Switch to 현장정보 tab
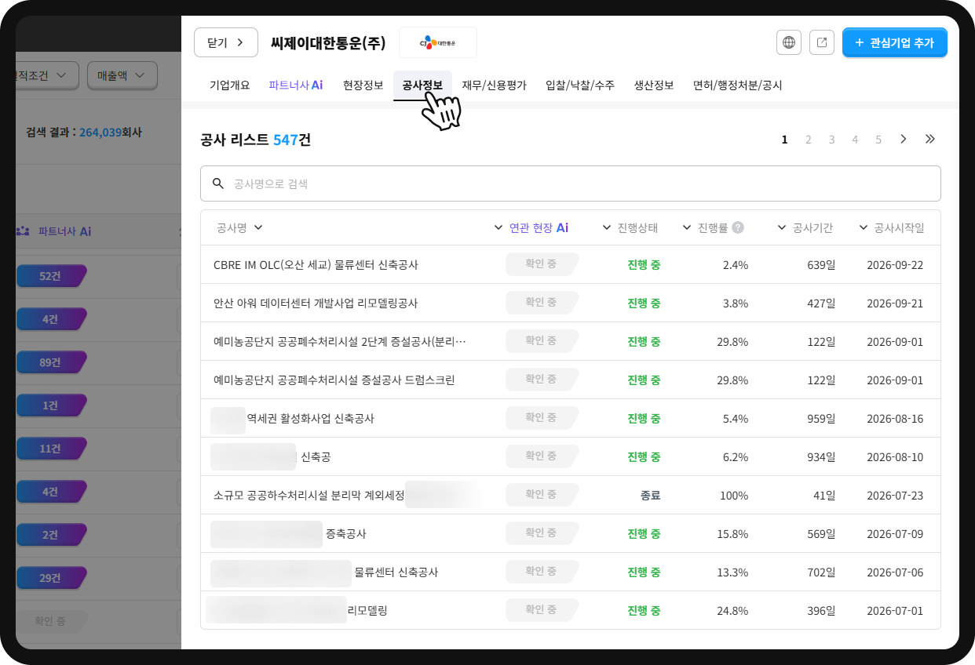This screenshot has height=665, width=975. [363, 85]
